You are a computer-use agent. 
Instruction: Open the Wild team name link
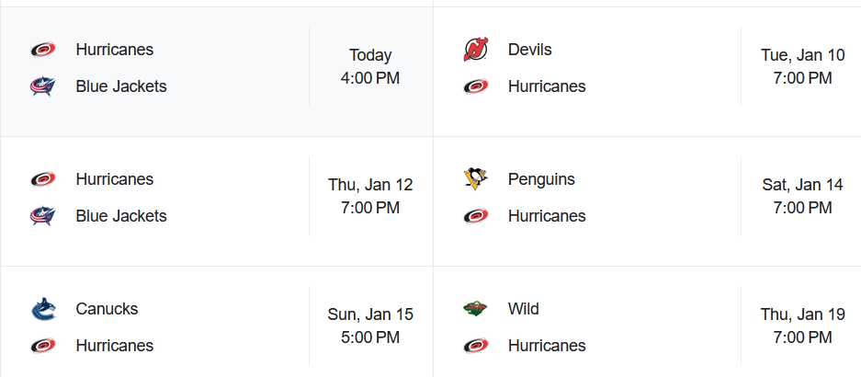[x=523, y=309]
